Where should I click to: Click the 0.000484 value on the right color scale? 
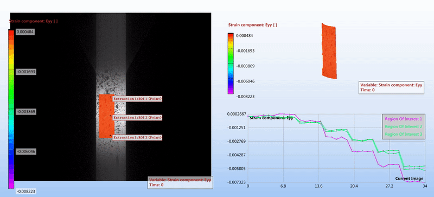[245, 35]
